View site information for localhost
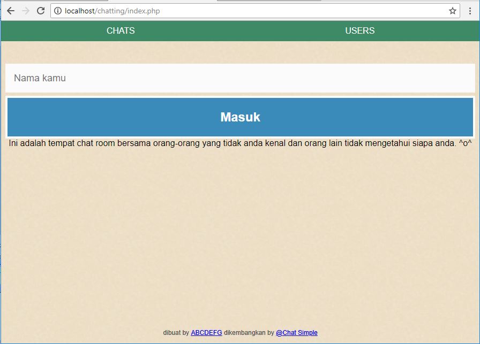Screen dimensions: 480x344 [58, 11]
